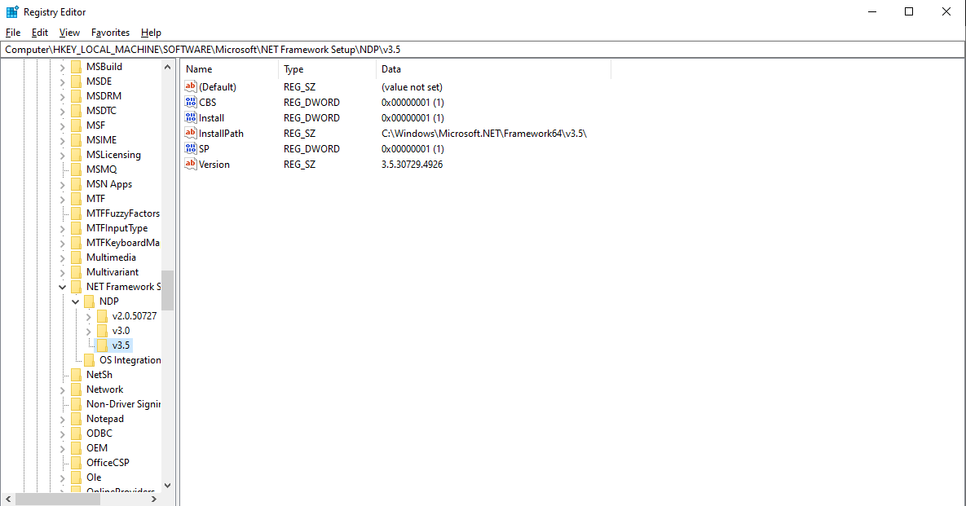Click the Registry Editor app icon in title bar

pos(11,11)
